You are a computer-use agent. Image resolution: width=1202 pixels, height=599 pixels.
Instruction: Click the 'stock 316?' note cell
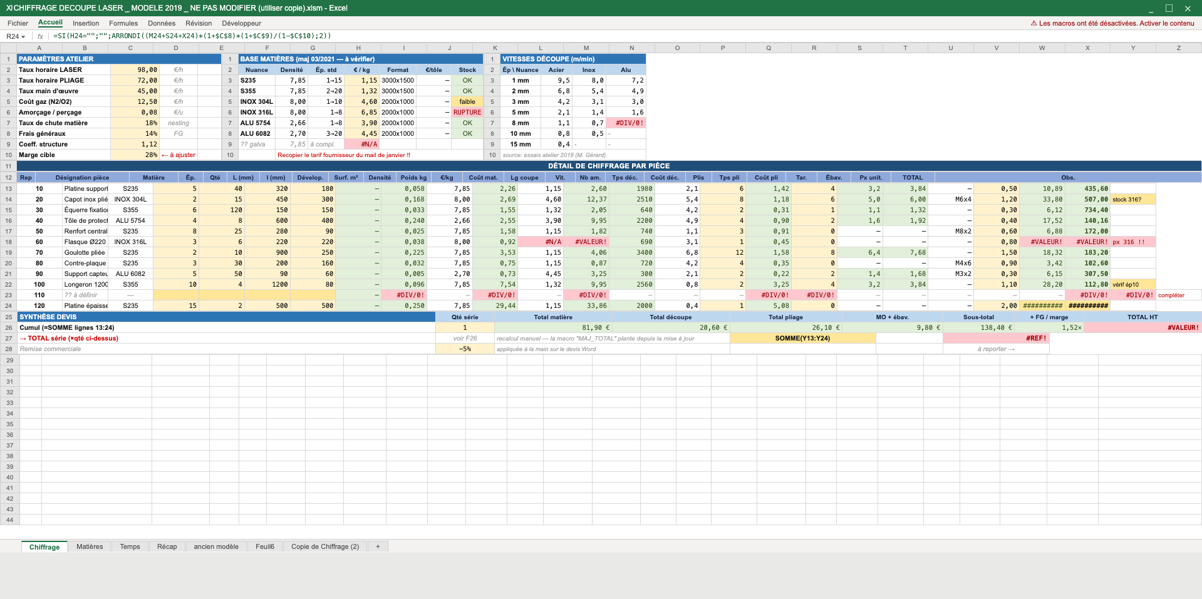[x=1133, y=200]
